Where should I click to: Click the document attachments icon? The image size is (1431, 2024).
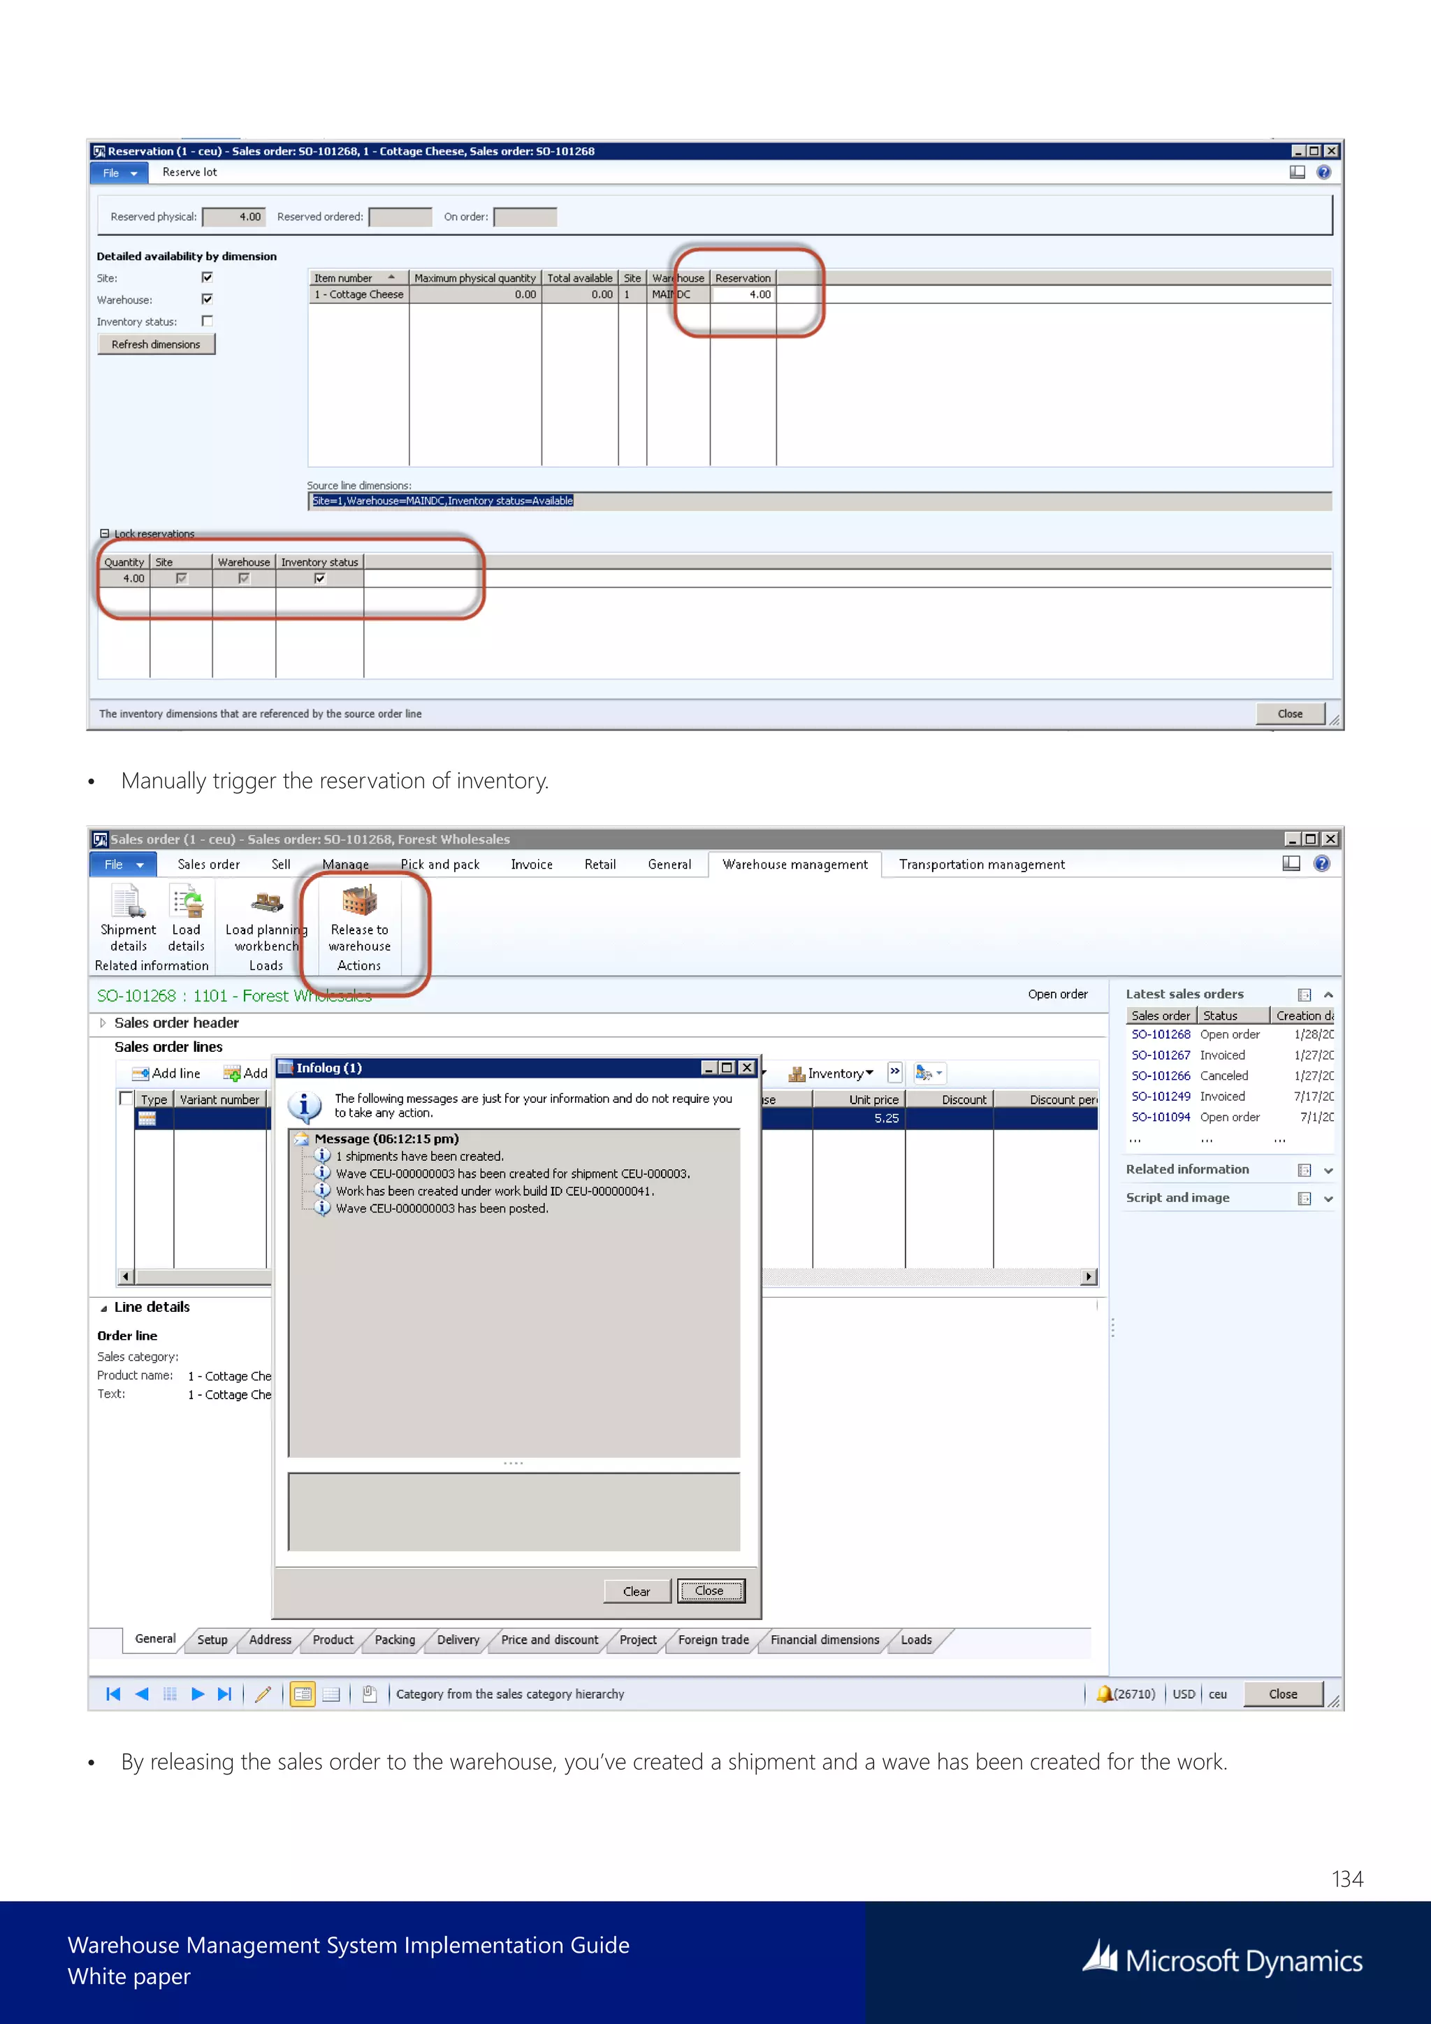point(369,1693)
